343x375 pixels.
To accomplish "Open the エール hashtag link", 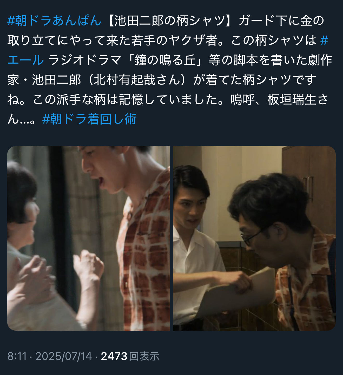I will (26, 60).
